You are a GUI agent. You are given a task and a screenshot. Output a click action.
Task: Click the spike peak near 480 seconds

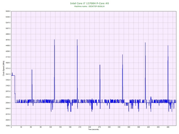pyautogui.click(x=168, y=46)
